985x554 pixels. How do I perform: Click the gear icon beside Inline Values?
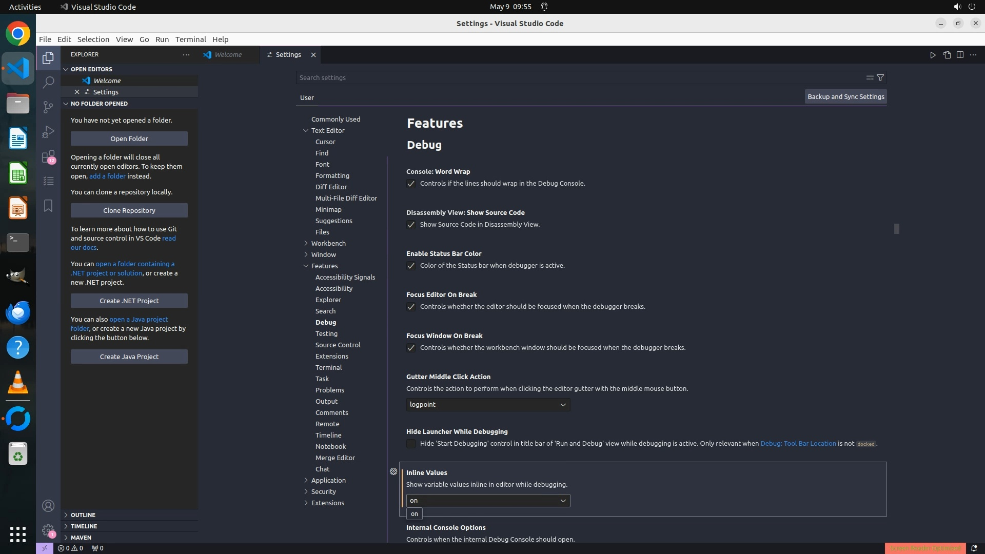[x=393, y=471]
